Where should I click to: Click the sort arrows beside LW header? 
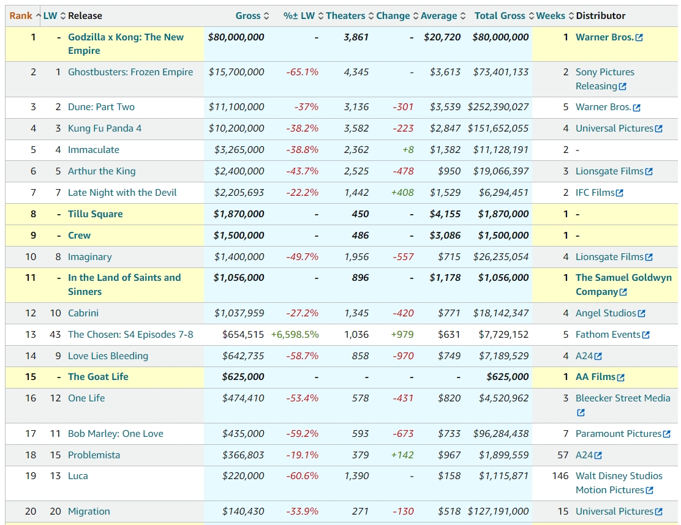click(63, 16)
